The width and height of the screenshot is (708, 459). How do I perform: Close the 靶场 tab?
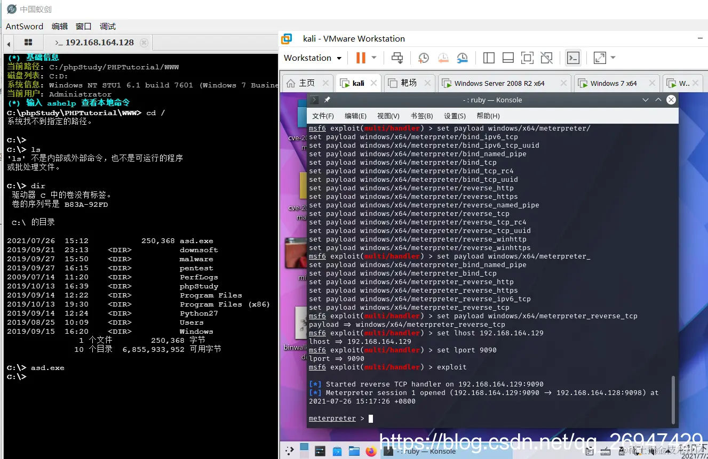pyautogui.click(x=426, y=83)
